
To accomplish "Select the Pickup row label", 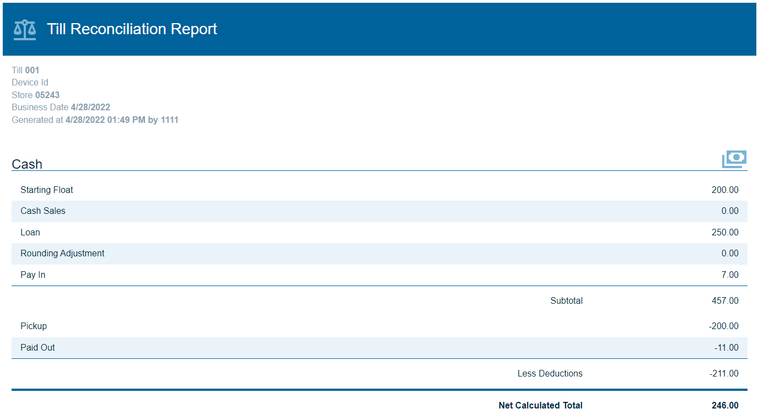I will 34,326.
